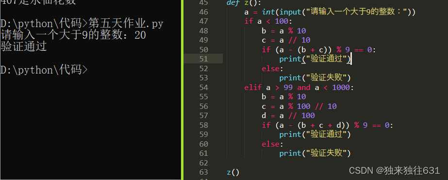Viewport: 448px width, 180px height.
Task: Click 'c = a // 10' on line 49
Action: [x=286, y=41]
